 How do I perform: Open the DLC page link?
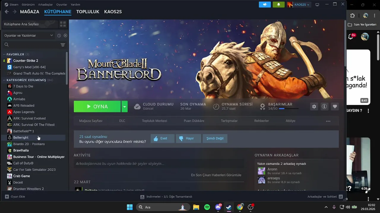[122, 121]
